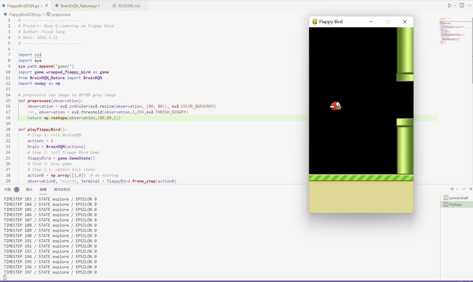Click the problems count badge showing 2
This screenshot has width=473, height=282.
(17, 189)
